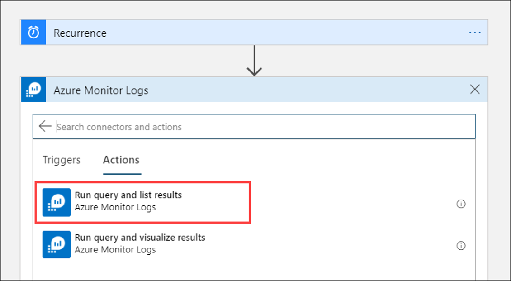The image size is (511, 281).
Task: Click Azure Monitor Logs subtitle under visualize results
Action: (x=115, y=250)
